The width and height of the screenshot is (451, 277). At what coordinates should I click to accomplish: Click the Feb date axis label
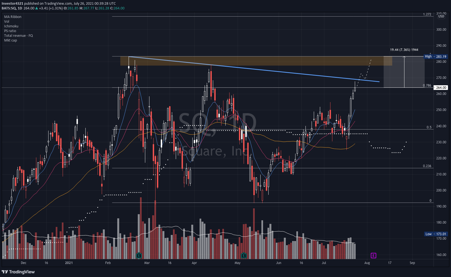pos(108,263)
